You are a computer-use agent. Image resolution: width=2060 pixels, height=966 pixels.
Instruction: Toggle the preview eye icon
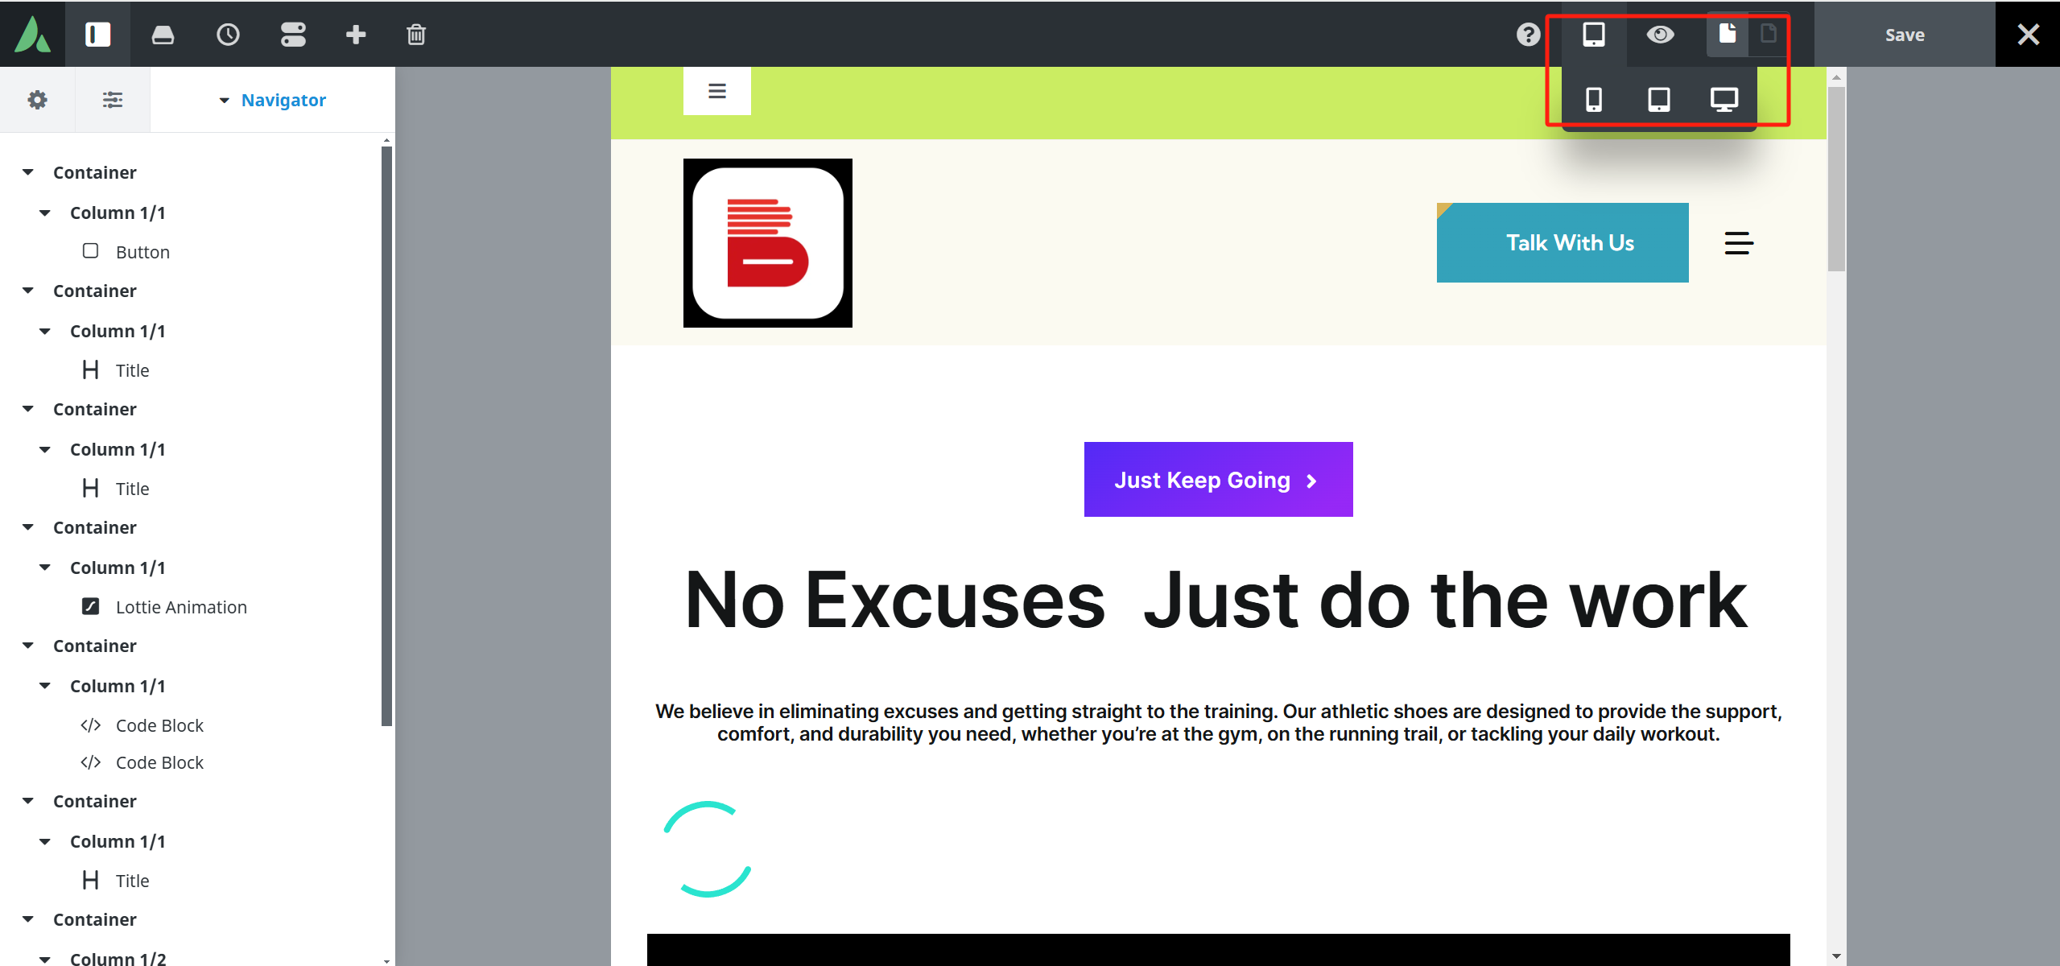pyautogui.click(x=1660, y=34)
